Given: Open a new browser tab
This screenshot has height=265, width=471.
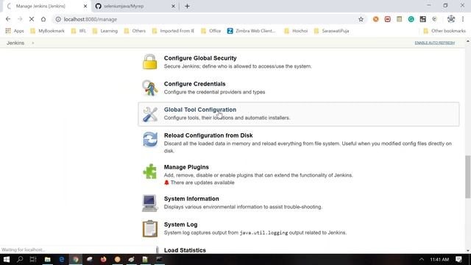Looking at the screenshot, I should [187, 6].
